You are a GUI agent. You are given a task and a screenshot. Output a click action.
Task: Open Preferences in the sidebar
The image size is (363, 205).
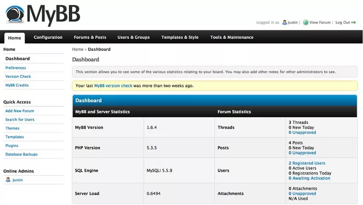point(15,68)
